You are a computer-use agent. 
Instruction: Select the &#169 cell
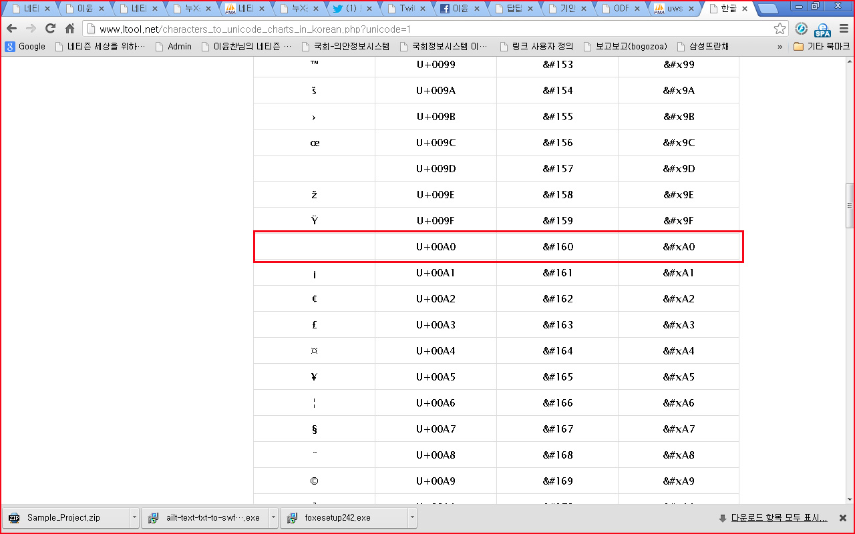[558, 481]
